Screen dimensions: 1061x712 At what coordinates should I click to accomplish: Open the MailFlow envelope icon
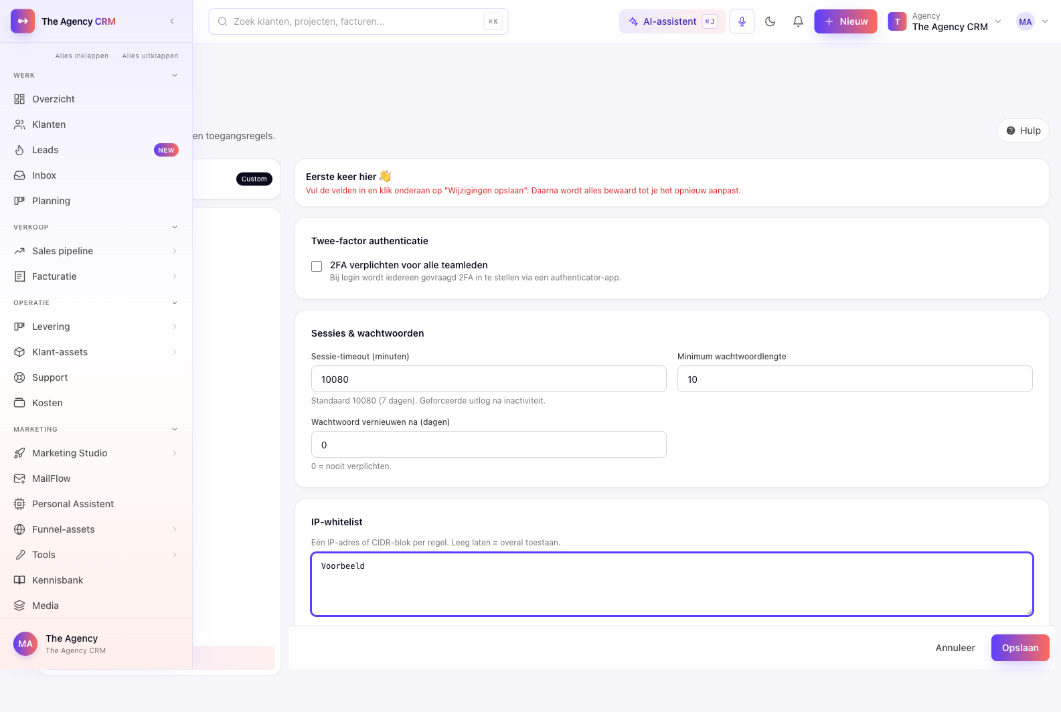pyautogui.click(x=19, y=478)
